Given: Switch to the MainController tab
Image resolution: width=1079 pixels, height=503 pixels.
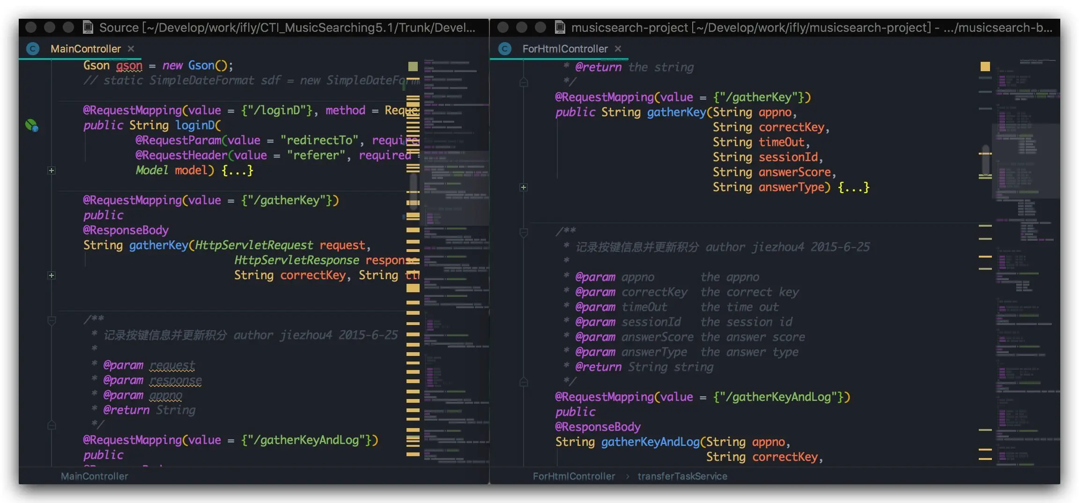Looking at the screenshot, I should pos(85,49).
